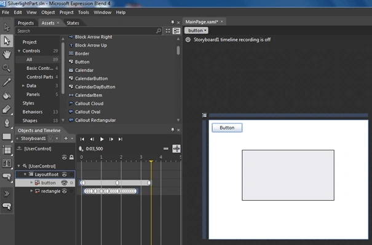
Task: Switch Assets to list view mode
Action: coord(176,31)
